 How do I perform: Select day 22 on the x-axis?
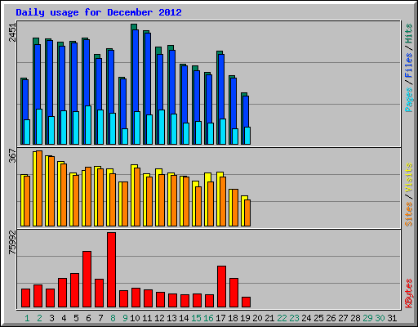(282, 318)
